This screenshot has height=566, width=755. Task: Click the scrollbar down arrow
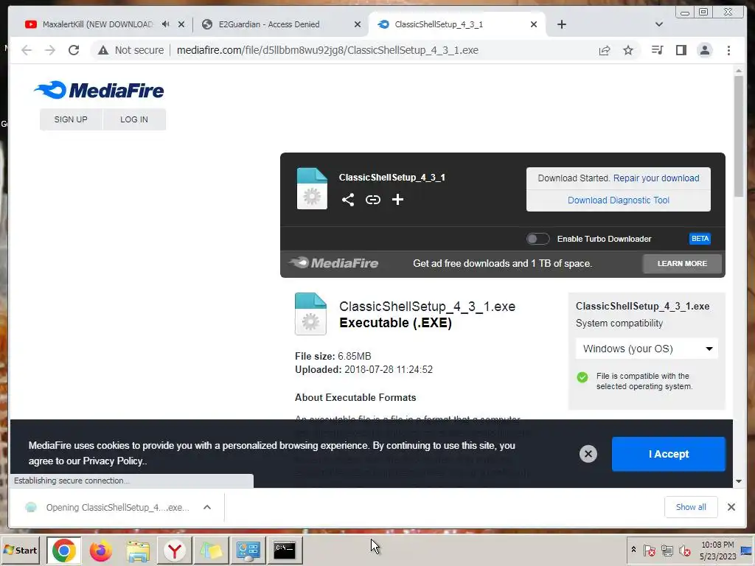pos(739,481)
